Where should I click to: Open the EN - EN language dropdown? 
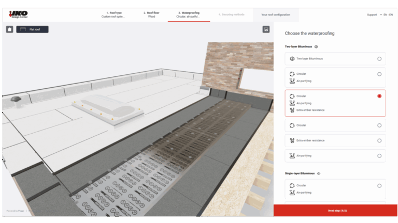pos(386,14)
